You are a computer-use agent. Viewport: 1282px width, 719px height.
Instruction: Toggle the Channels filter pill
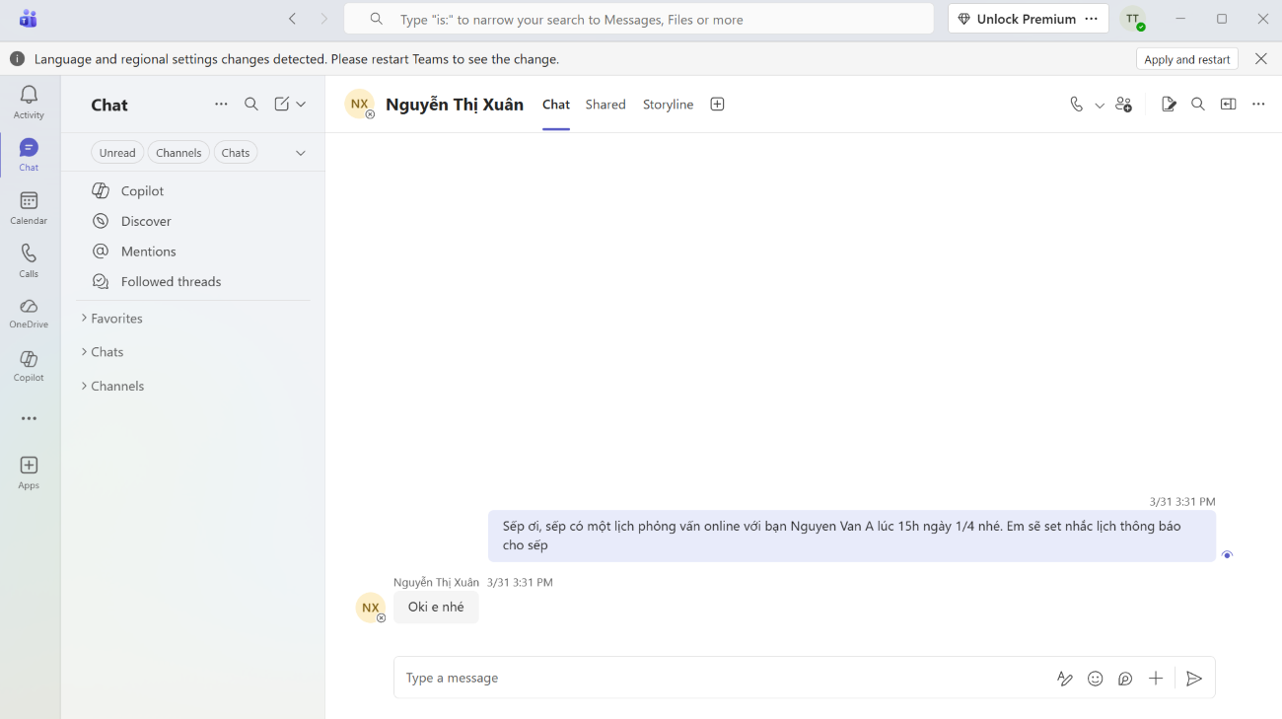pos(178,153)
